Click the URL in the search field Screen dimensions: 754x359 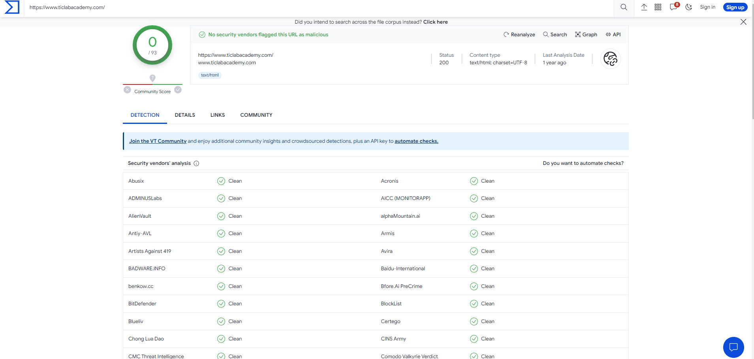(x=67, y=7)
